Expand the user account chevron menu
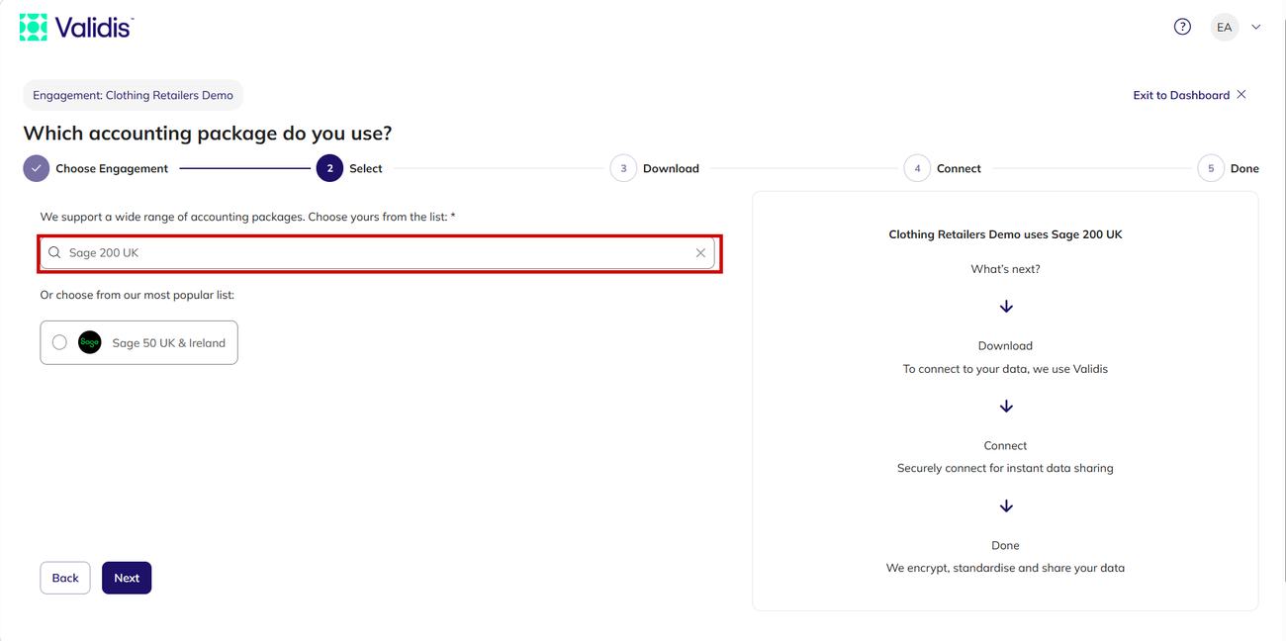Viewport: 1286px width, 641px height. tap(1256, 27)
